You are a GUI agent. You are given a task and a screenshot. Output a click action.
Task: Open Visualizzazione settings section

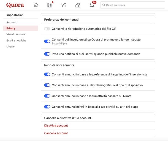point(16,34)
